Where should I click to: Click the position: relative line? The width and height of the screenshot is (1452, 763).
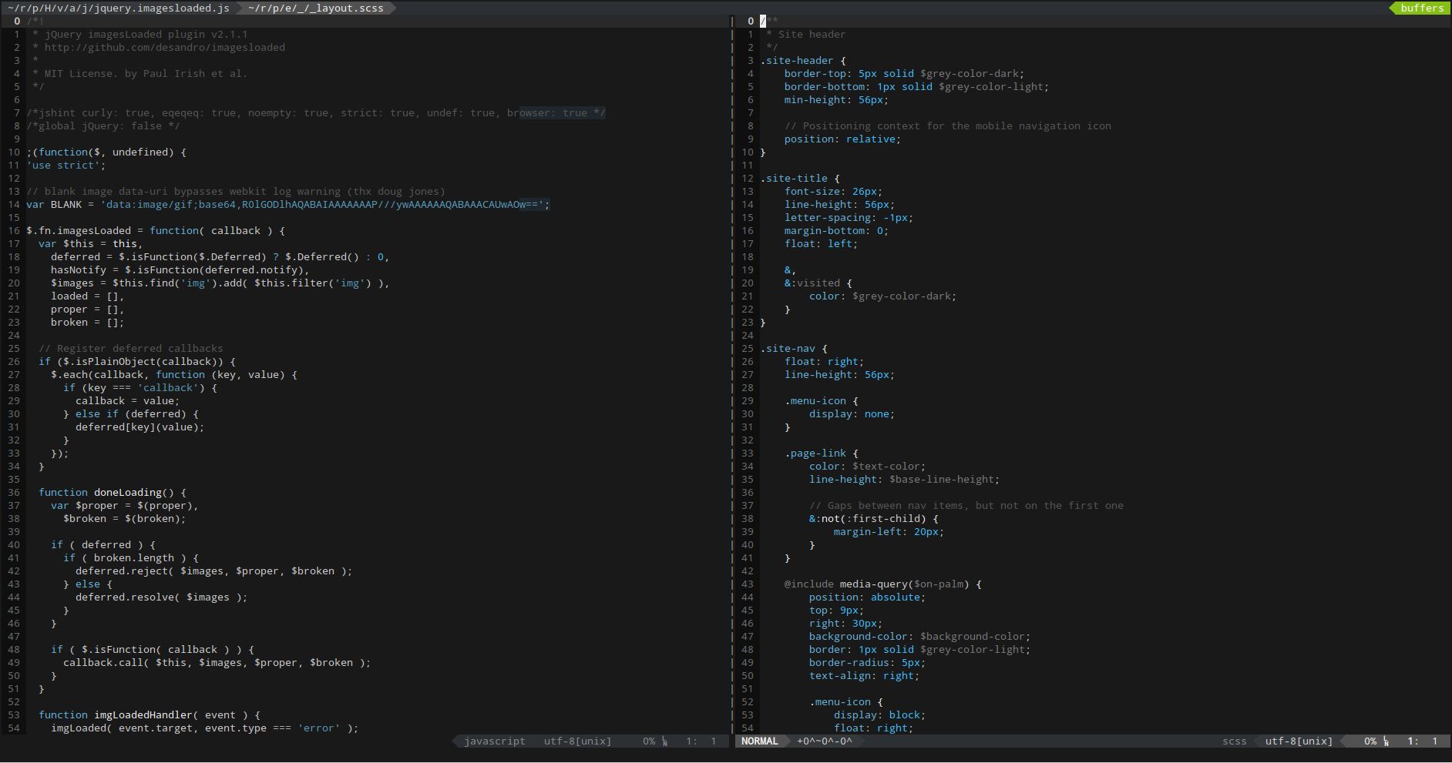842,139
